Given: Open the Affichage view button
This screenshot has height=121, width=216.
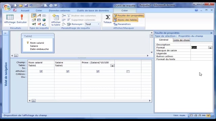Looking at the screenshot, I should point(10,19).
